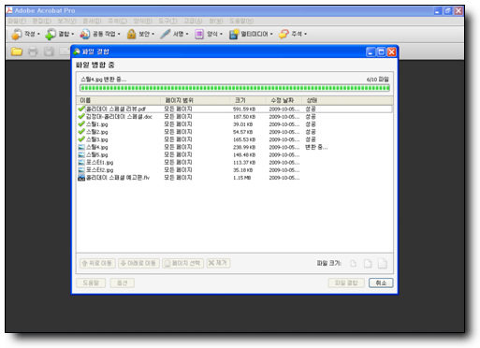Sort by the 상태 column header
The height and width of the screenshot is (348, 480).
click(x=347, y=100)
